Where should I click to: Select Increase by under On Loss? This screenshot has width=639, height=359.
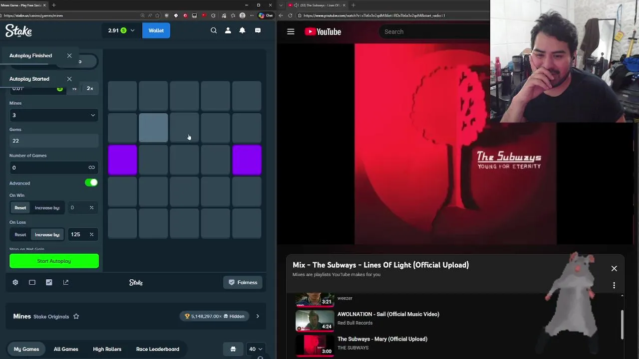click(x=47, y=234)
